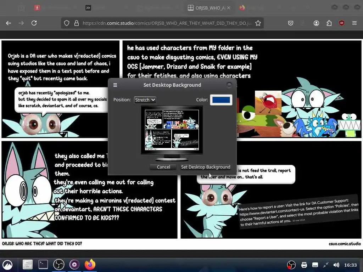The height and width of the screenshot is (272, 363).
Task: Show site security padlock info
Action: (77, 23)
